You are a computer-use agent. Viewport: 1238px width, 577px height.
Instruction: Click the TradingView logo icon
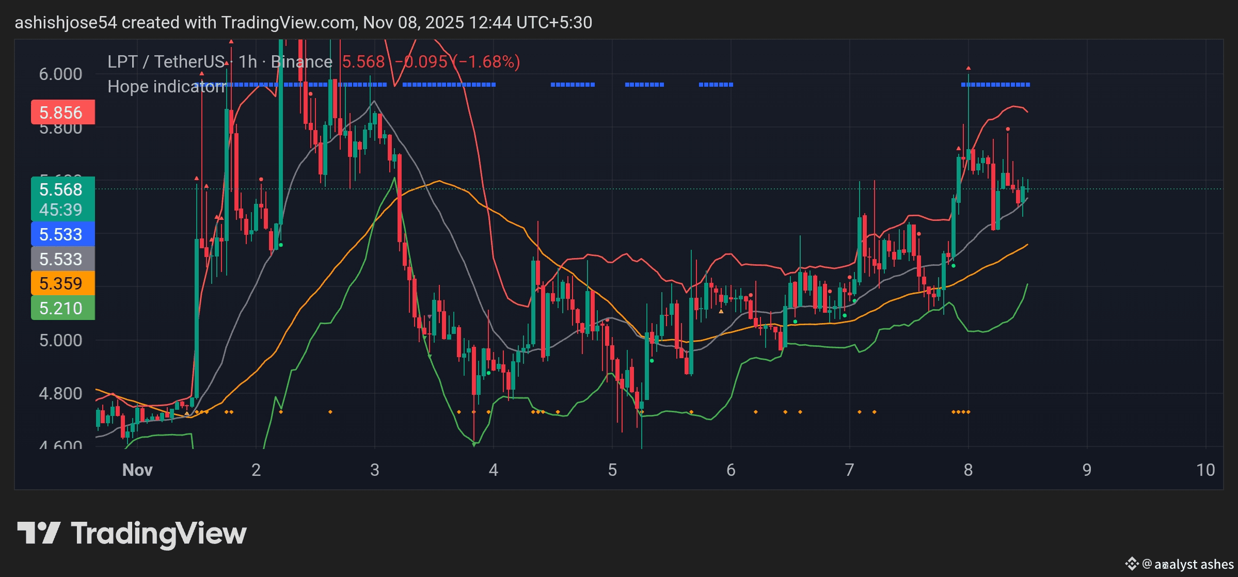click(x=39, y=533)
